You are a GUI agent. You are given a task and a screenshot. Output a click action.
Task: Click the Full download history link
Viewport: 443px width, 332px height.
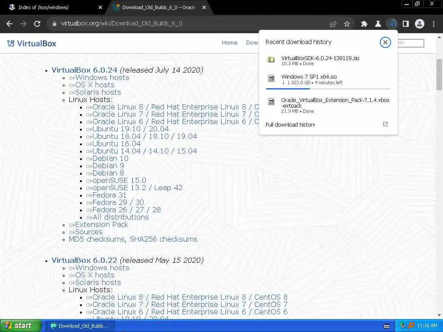coord(290,125)
